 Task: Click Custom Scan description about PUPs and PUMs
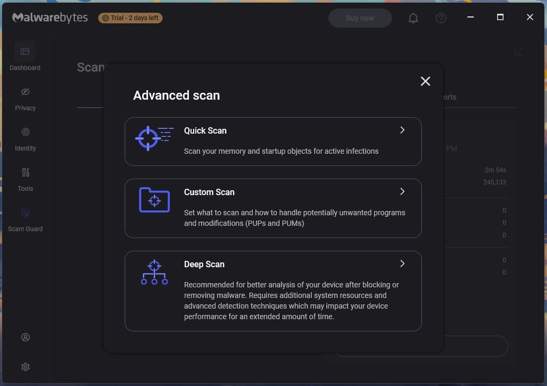pos(294,218)
